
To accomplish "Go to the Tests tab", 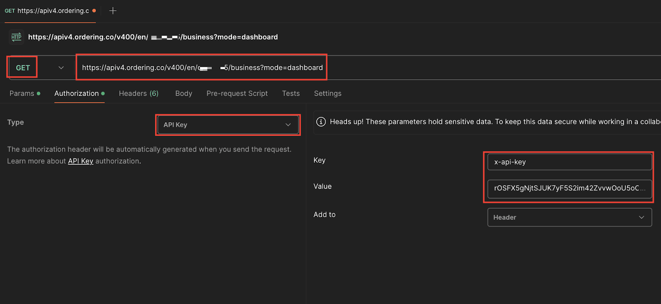I will coord(291,93).
